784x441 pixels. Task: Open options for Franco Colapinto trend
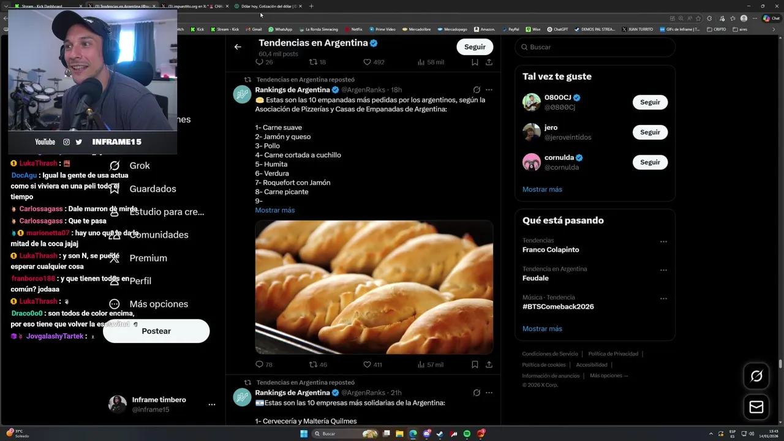coord(663,242)
